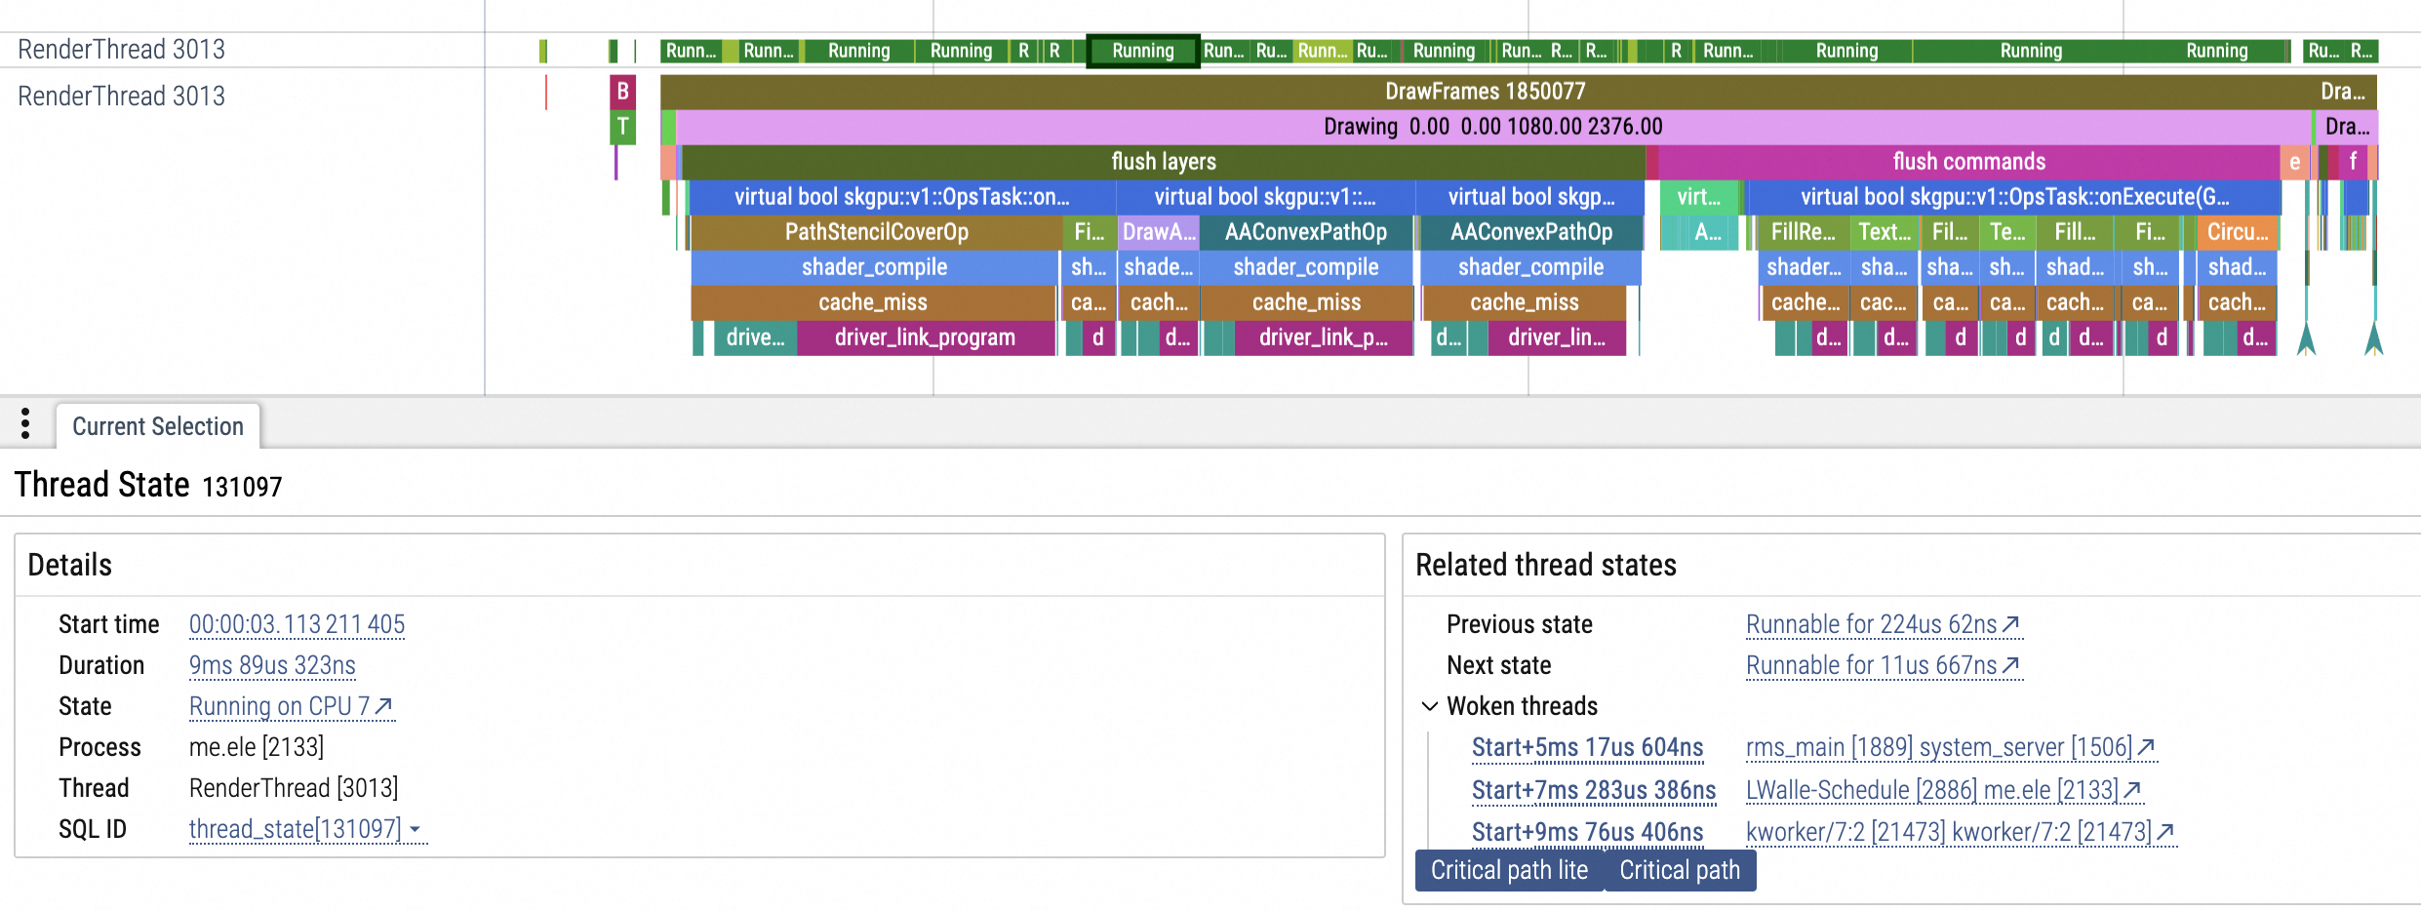Image resolution: width=2421 pixels, height=911 pixels.
Task: Click the arrow icon after the kworker/7:2 link
Action: click(x=2165, y=831)
